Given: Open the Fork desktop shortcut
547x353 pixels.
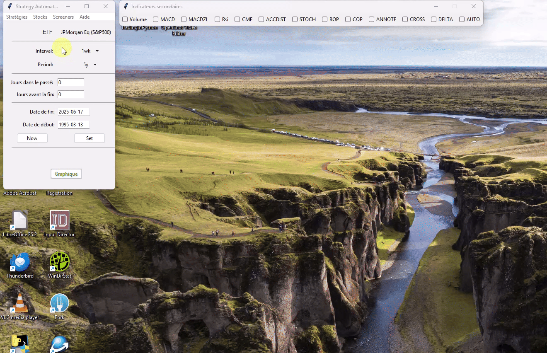Looking at the screenshot, I should point(59,304).
